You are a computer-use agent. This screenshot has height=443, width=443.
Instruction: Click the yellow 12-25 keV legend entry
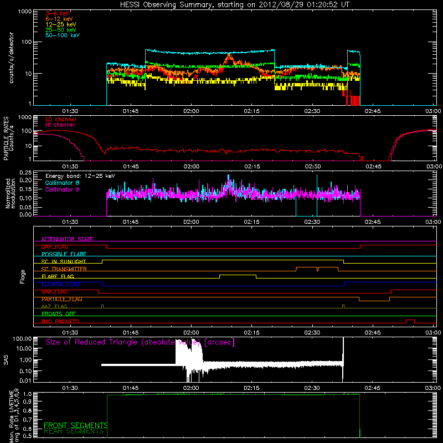coord(61,24)
